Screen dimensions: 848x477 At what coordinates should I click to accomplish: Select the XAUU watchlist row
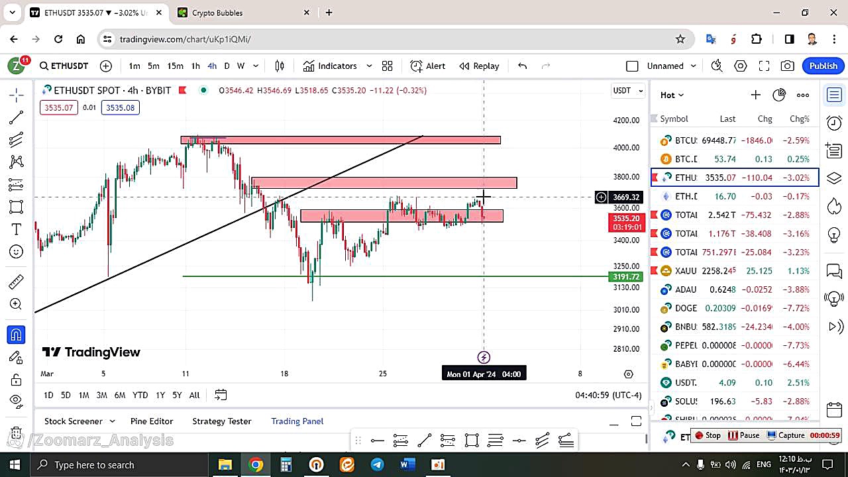[735, 270]
